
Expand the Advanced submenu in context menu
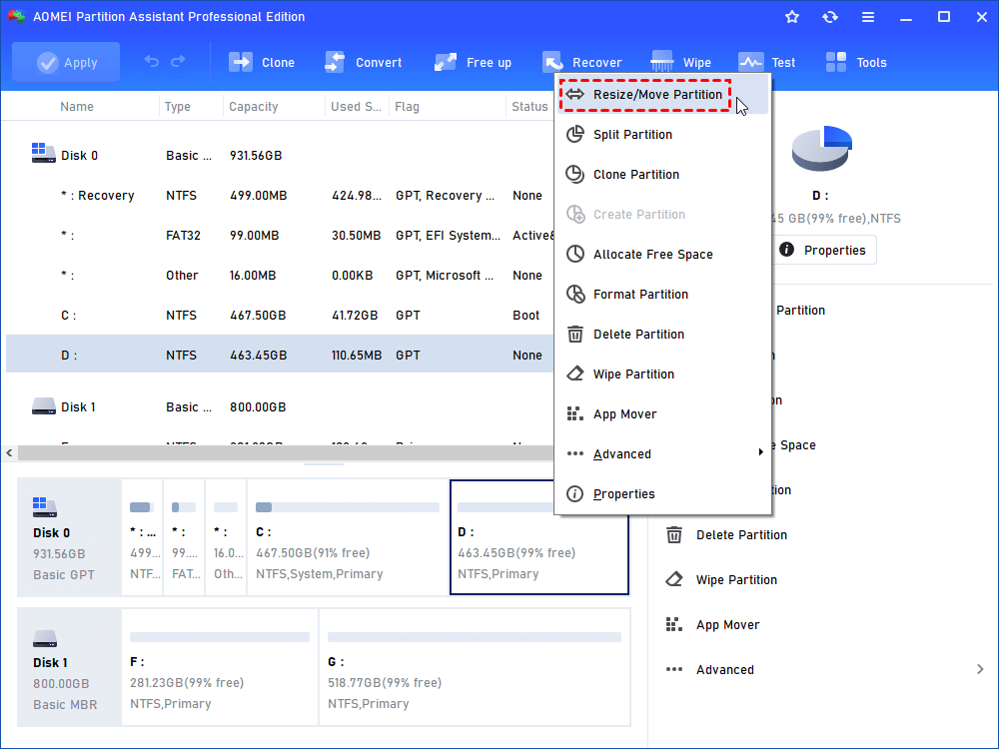click(x=662, y=454)
